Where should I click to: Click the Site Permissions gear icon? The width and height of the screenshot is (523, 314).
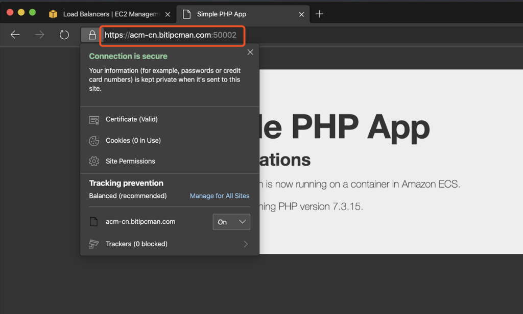94,162
